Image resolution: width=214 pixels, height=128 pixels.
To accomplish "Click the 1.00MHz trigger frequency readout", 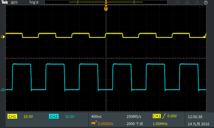I will point(160,124).
